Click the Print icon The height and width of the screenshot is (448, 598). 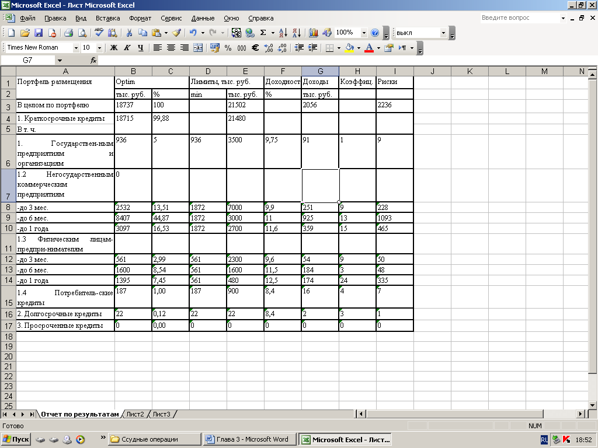pyautogui.click(x=69, y=33)
